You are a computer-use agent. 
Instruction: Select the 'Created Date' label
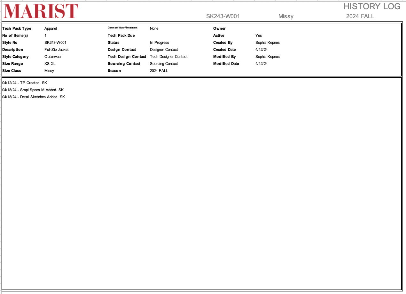pyautogui.click(x=224, y=50)
